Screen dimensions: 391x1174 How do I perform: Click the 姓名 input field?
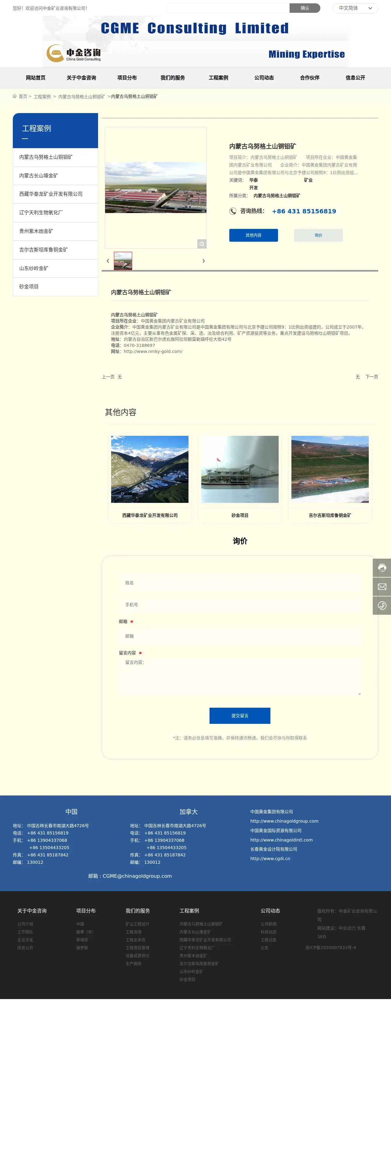[240, 583]
